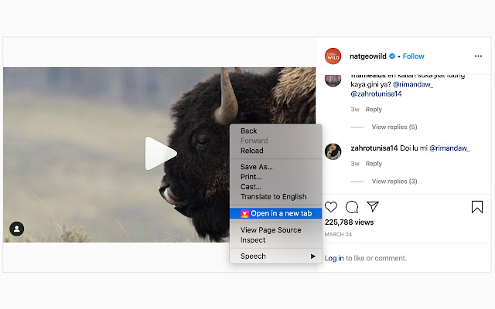The image size is (495, 309).
Task: Open @rimandaw_ mention in zahrotunisa14's comment
Action: (449, 148)
